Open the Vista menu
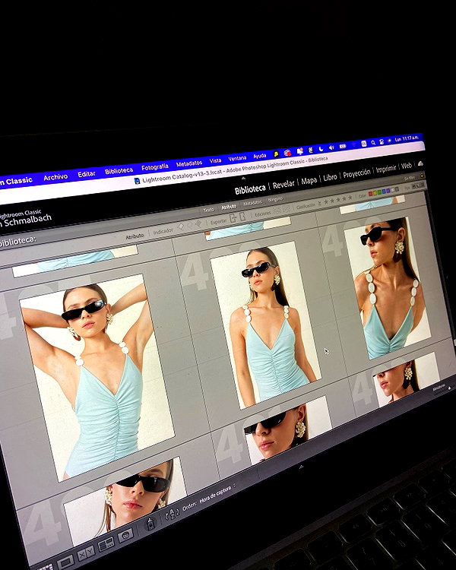456x570 pixels. pos(215,160)
